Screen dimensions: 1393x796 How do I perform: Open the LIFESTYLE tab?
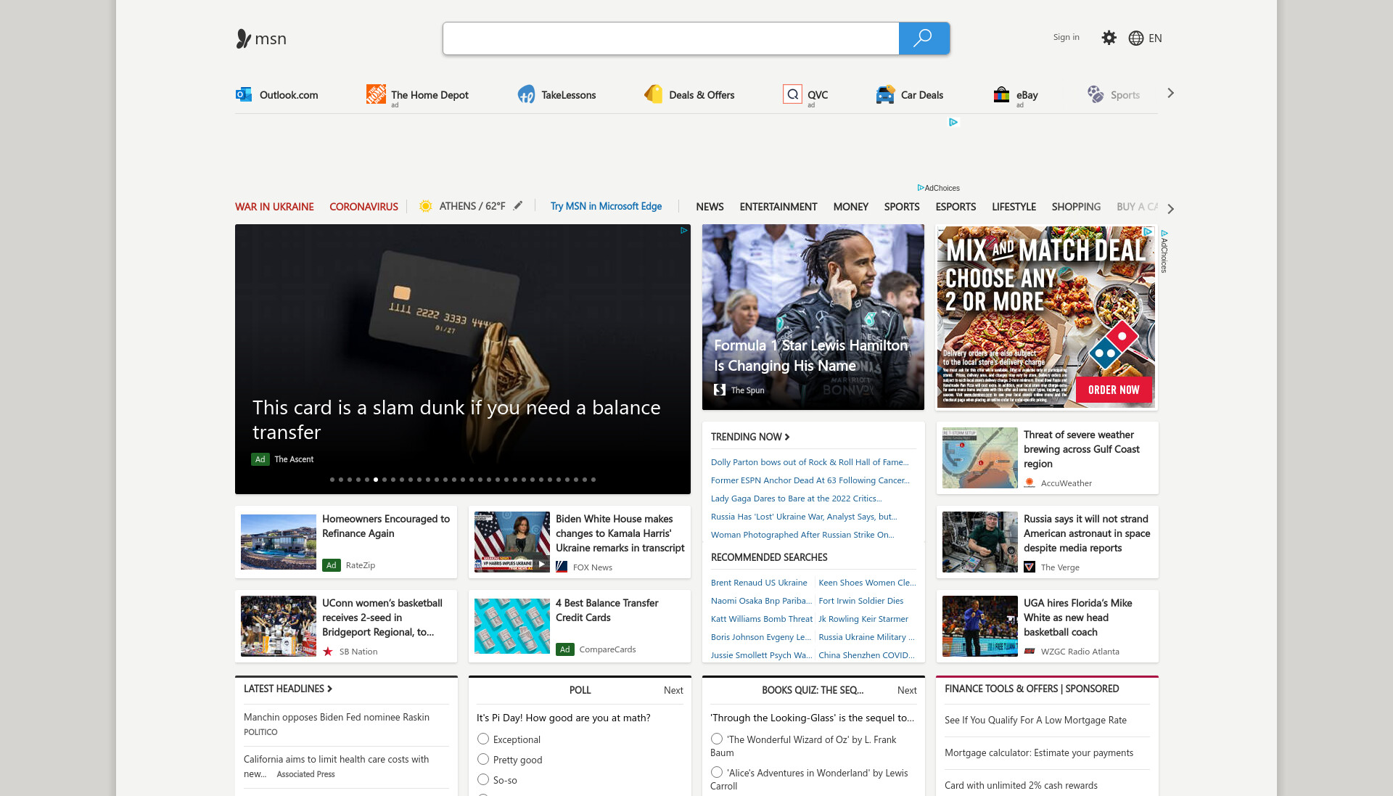pyautogui.click(x=1014, y=207)
